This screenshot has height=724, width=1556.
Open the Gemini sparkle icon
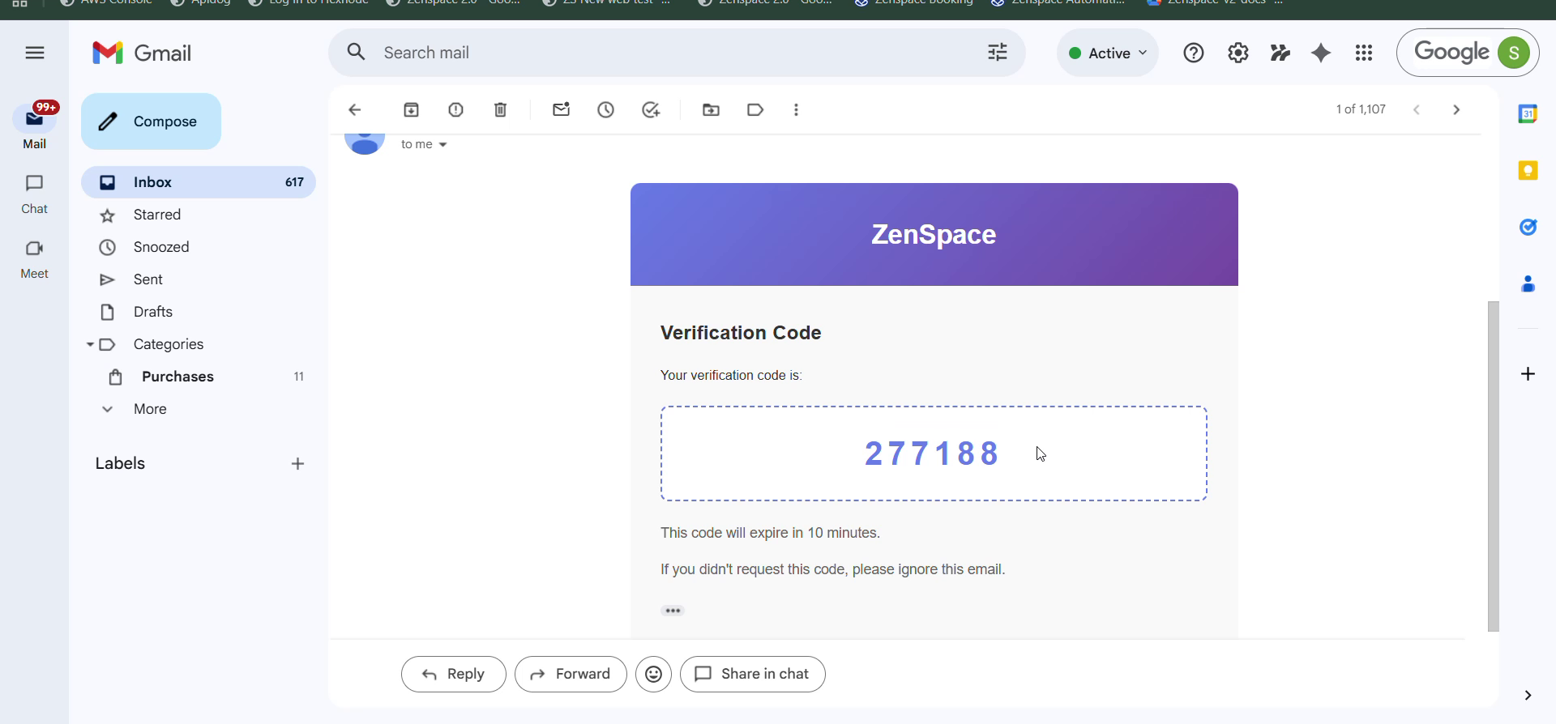coord(1321,53)
